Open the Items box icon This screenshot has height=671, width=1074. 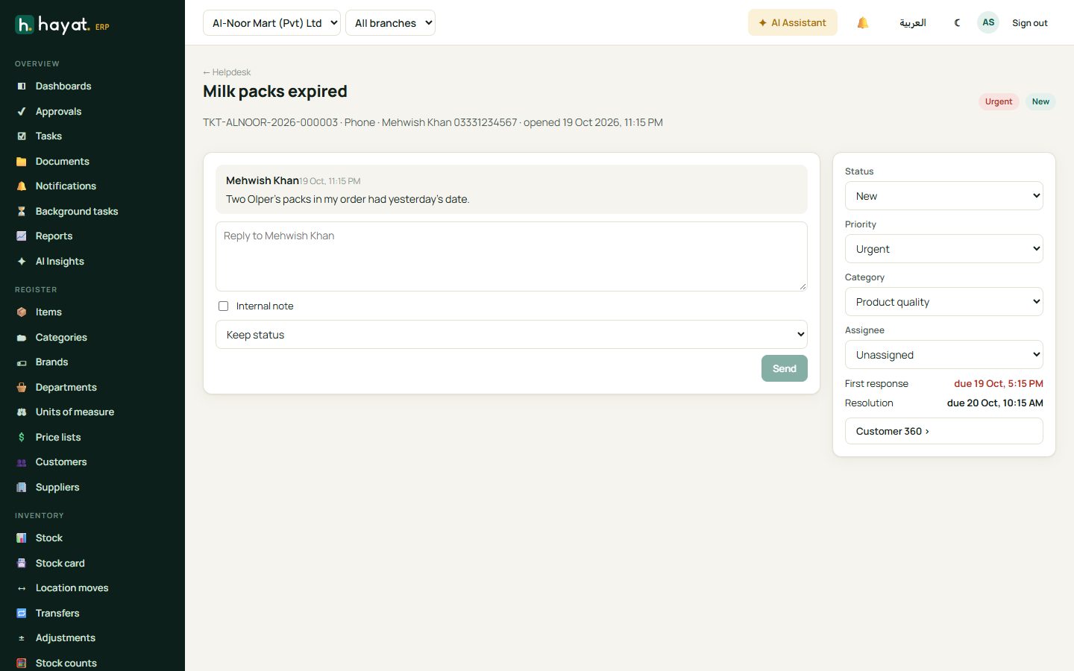click(22, 312)
